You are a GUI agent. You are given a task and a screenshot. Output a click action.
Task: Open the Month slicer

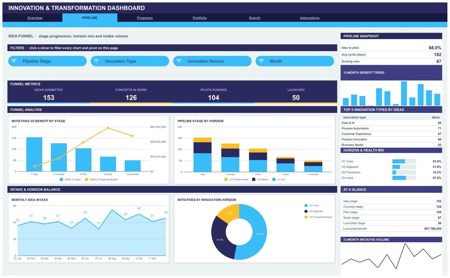tap(294, 61)
